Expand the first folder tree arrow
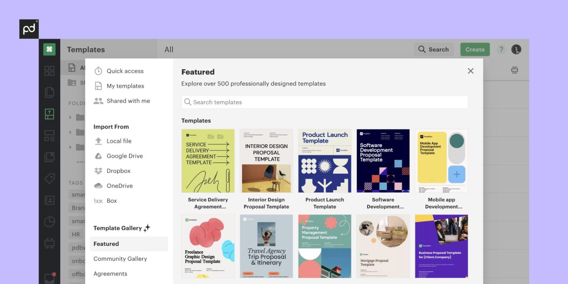The image size is (568, 284). [x=70, y=117]
